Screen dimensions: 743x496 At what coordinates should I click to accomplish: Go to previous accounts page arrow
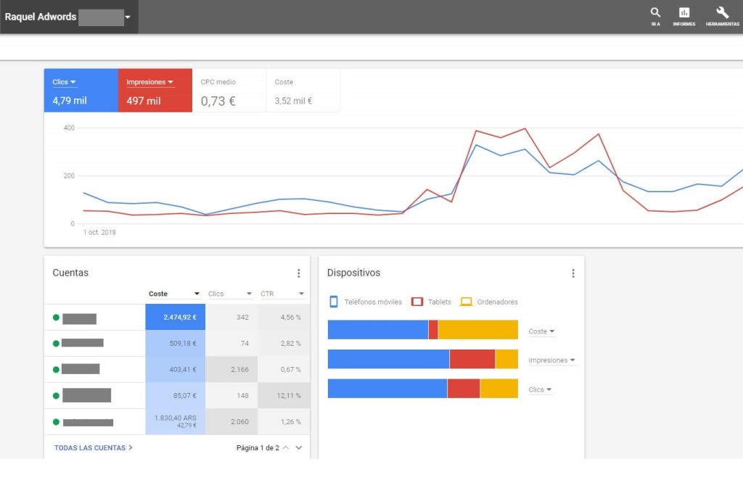286,448
